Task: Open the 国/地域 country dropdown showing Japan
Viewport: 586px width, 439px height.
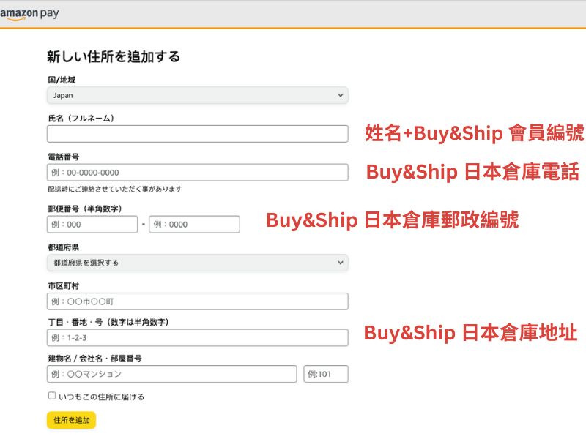Action: point(197,95)
